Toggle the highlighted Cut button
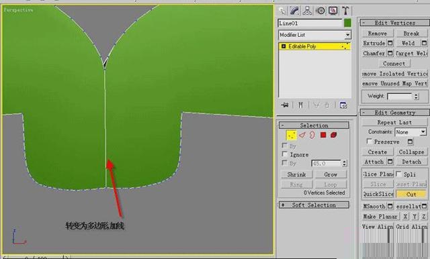 (411, 194)
